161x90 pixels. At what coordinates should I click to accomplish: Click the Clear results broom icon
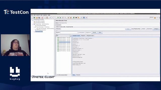tap(68, 18)
